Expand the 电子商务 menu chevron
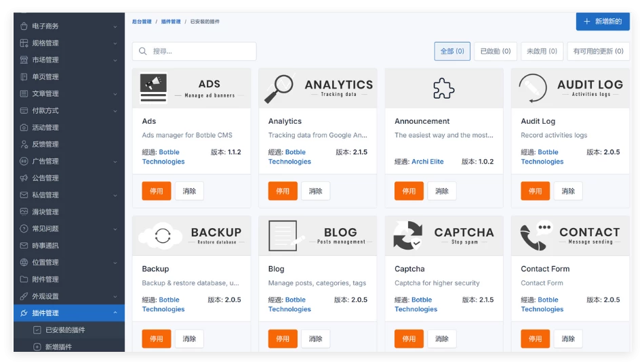The image size is (644, 364). 115,26
